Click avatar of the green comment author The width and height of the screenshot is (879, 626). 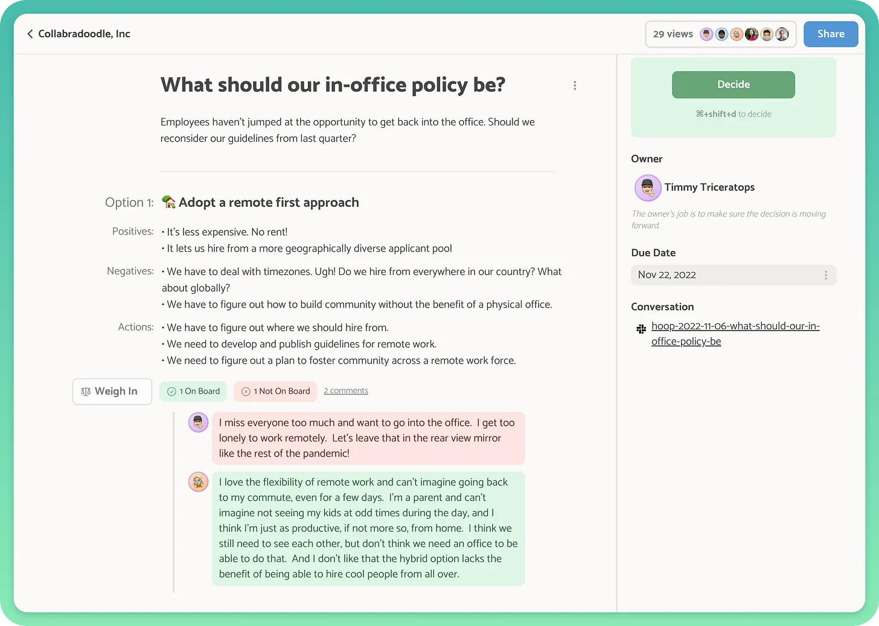198,482
